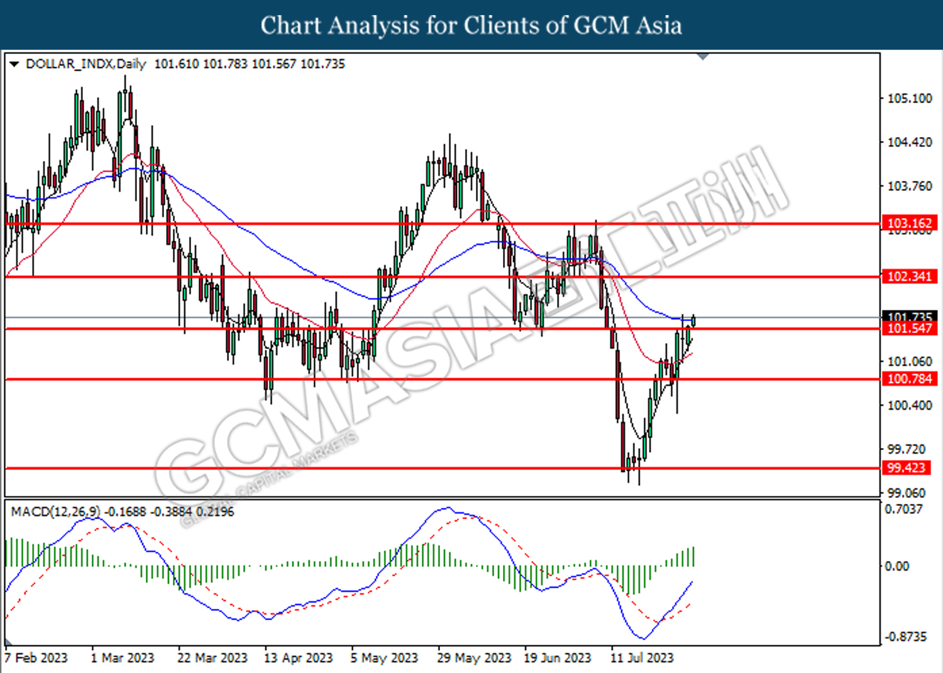Click the 1 Mar 2023 date label
This screenshot has height=673, width=943.
pos(123,658)
